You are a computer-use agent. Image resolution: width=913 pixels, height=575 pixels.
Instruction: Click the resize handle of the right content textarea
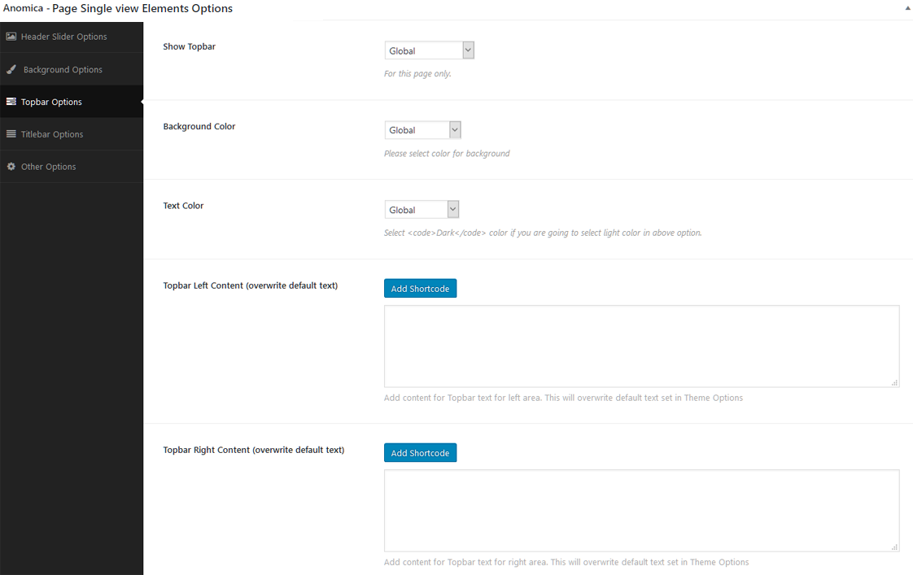pyautogui.click(x=894, y=547)
